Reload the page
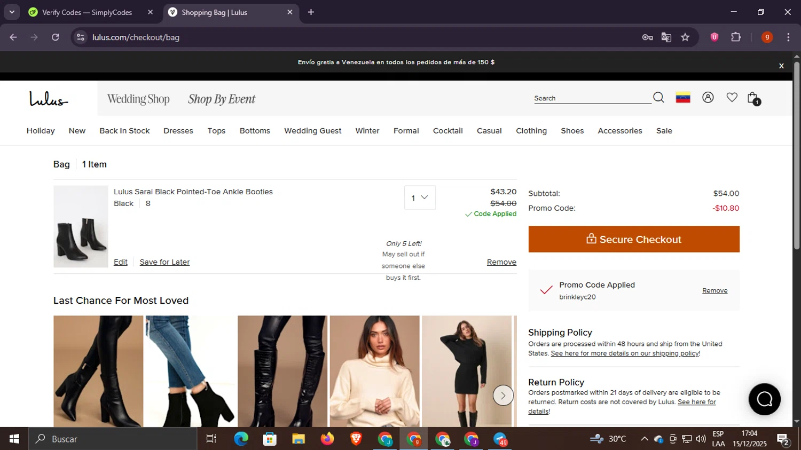801x450 pixels. click(56, 37)
